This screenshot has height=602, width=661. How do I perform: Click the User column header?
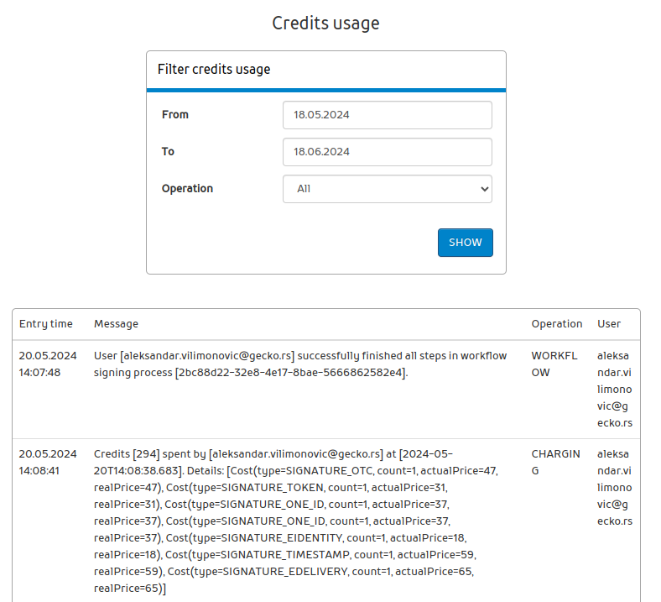pos(609,323)
